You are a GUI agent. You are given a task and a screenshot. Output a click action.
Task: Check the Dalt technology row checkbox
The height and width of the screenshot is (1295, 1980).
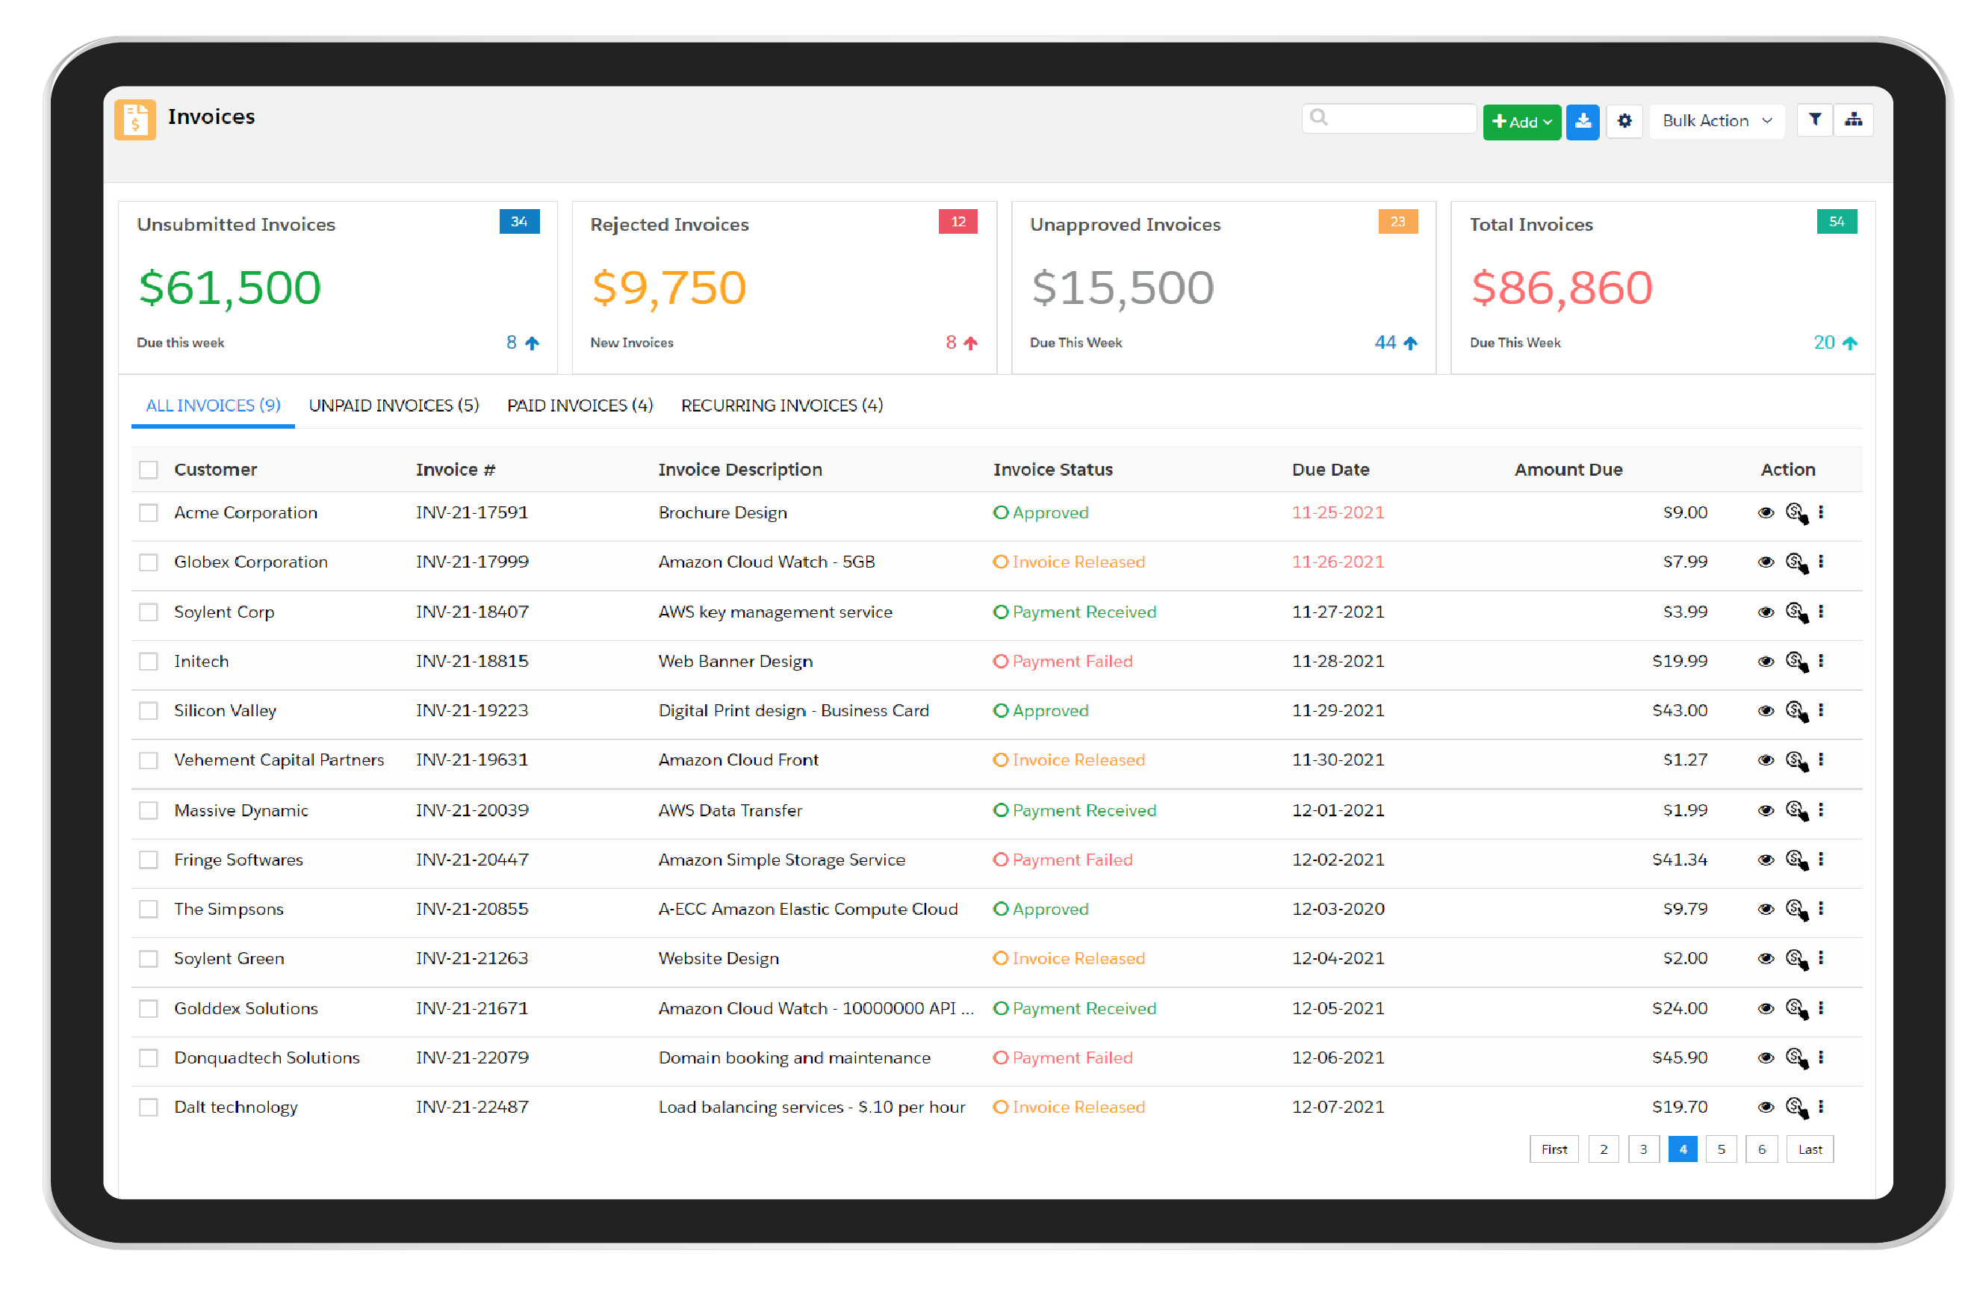point(148,1107)
